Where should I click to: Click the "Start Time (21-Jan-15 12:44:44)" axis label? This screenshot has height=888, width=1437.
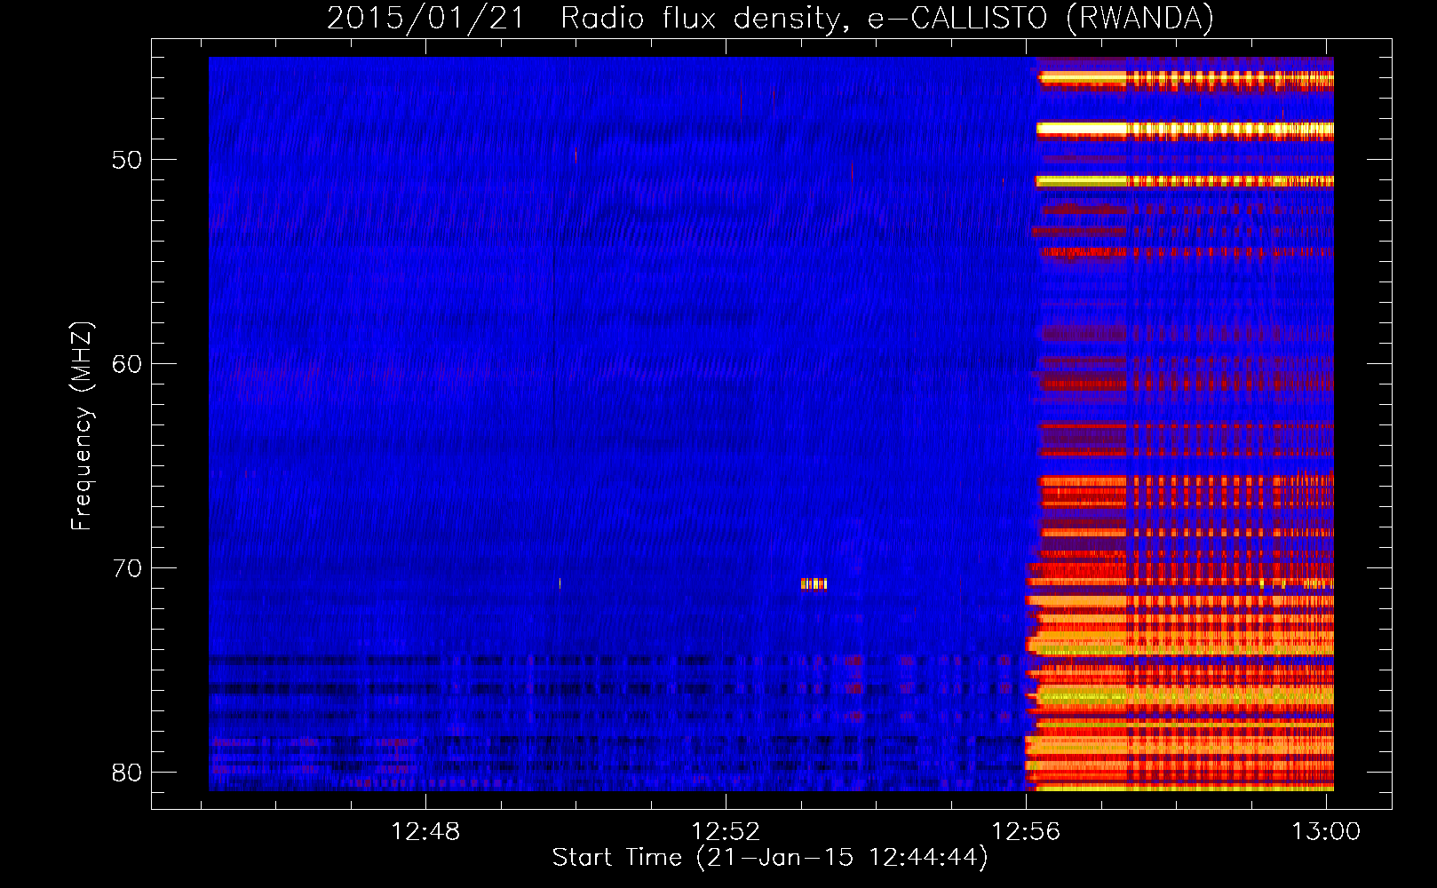click(770, 857)
